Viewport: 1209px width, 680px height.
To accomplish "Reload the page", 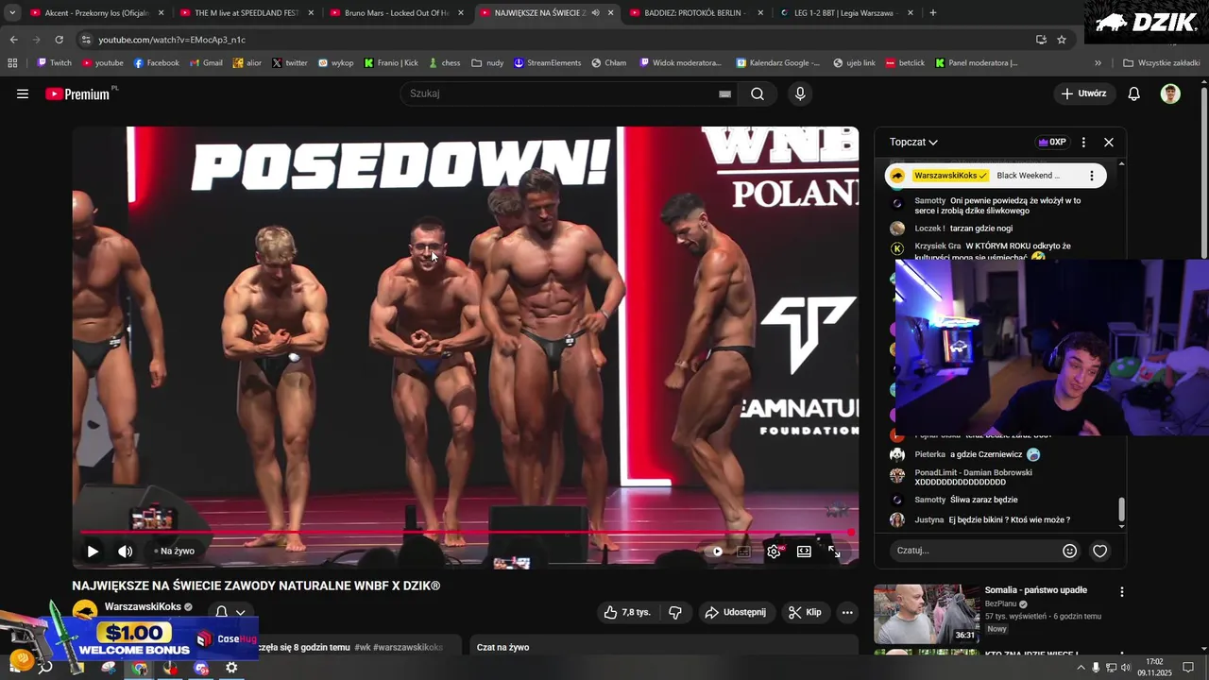I will click(59, 40).
